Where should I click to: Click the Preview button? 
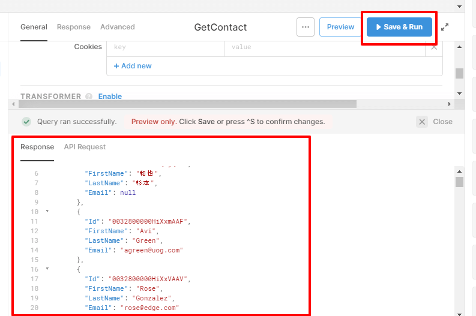click(x=340, y=27)
